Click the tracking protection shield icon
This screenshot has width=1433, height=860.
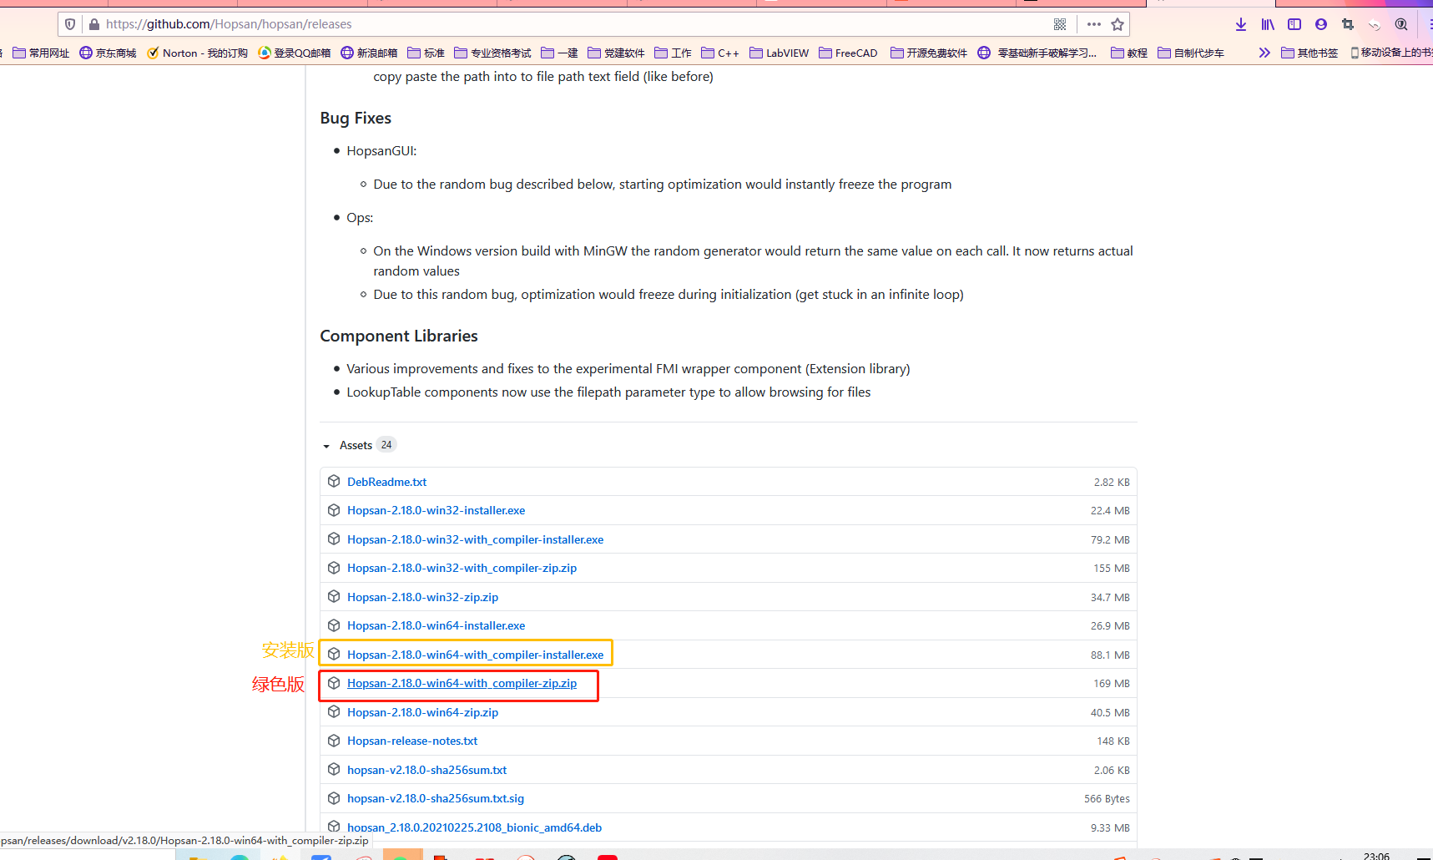click(x=70, y=24)
